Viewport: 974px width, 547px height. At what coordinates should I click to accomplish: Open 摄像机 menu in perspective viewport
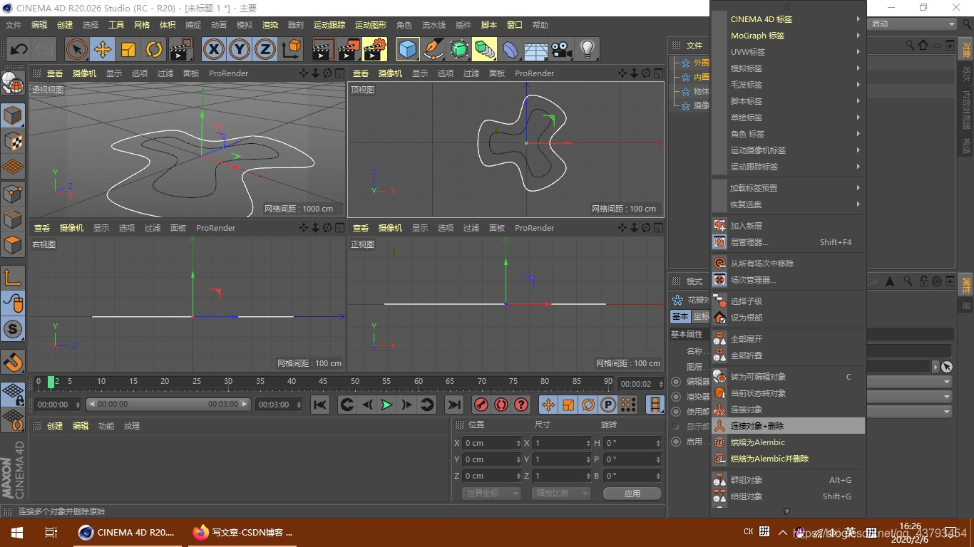tap(84, 73)
